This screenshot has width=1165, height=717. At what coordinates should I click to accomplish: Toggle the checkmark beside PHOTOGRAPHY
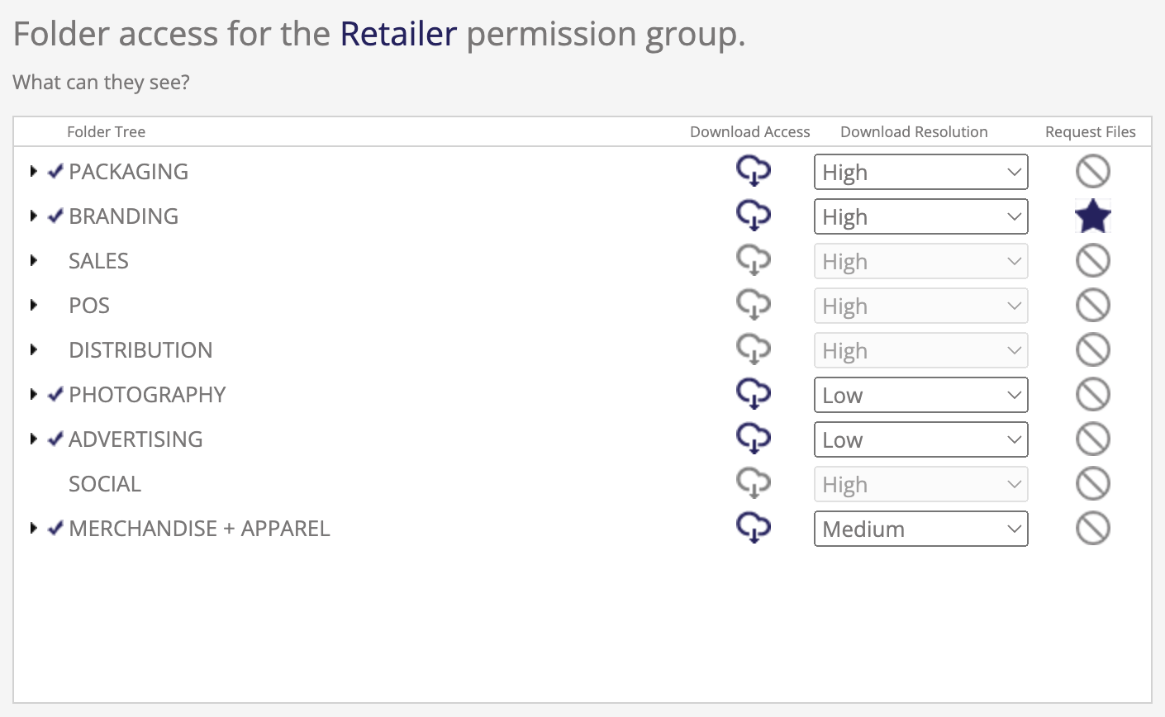pyautogui.click(x=55, y=395)
